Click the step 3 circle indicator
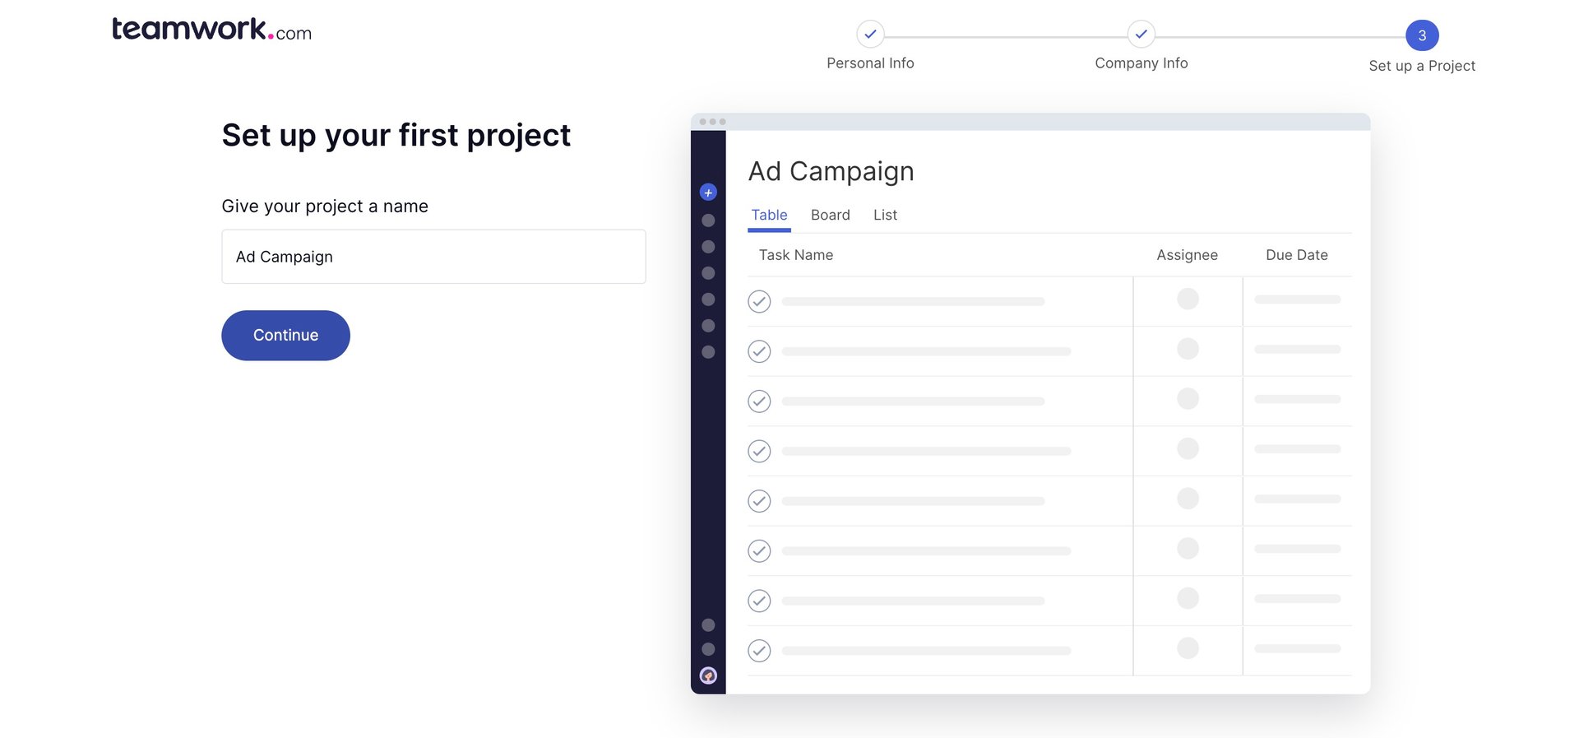This screenshot has height=738, width=1579. (x=1421, y=35)
